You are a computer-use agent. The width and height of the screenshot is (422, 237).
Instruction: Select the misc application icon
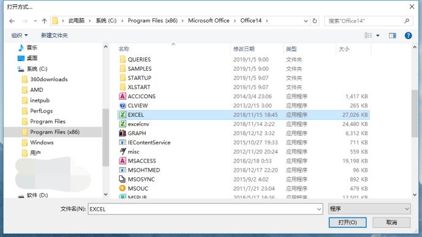click(x=122, y=151)
